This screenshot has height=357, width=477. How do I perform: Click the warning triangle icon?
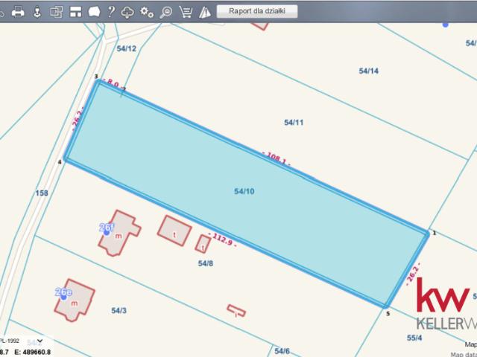pyautogui.click(x=204, y=11)
